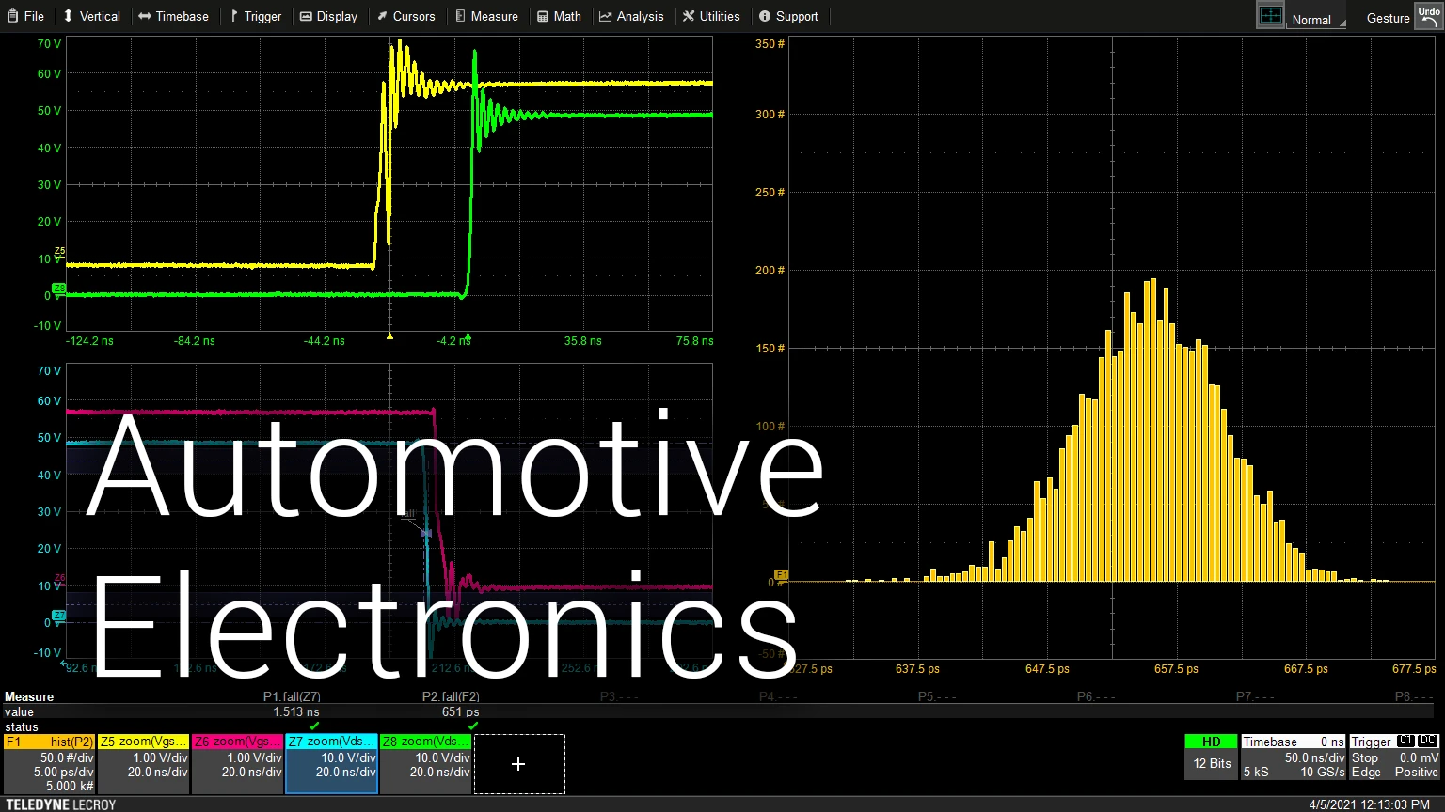Select the Z7 zoom trace descriptor

[331, 764]
